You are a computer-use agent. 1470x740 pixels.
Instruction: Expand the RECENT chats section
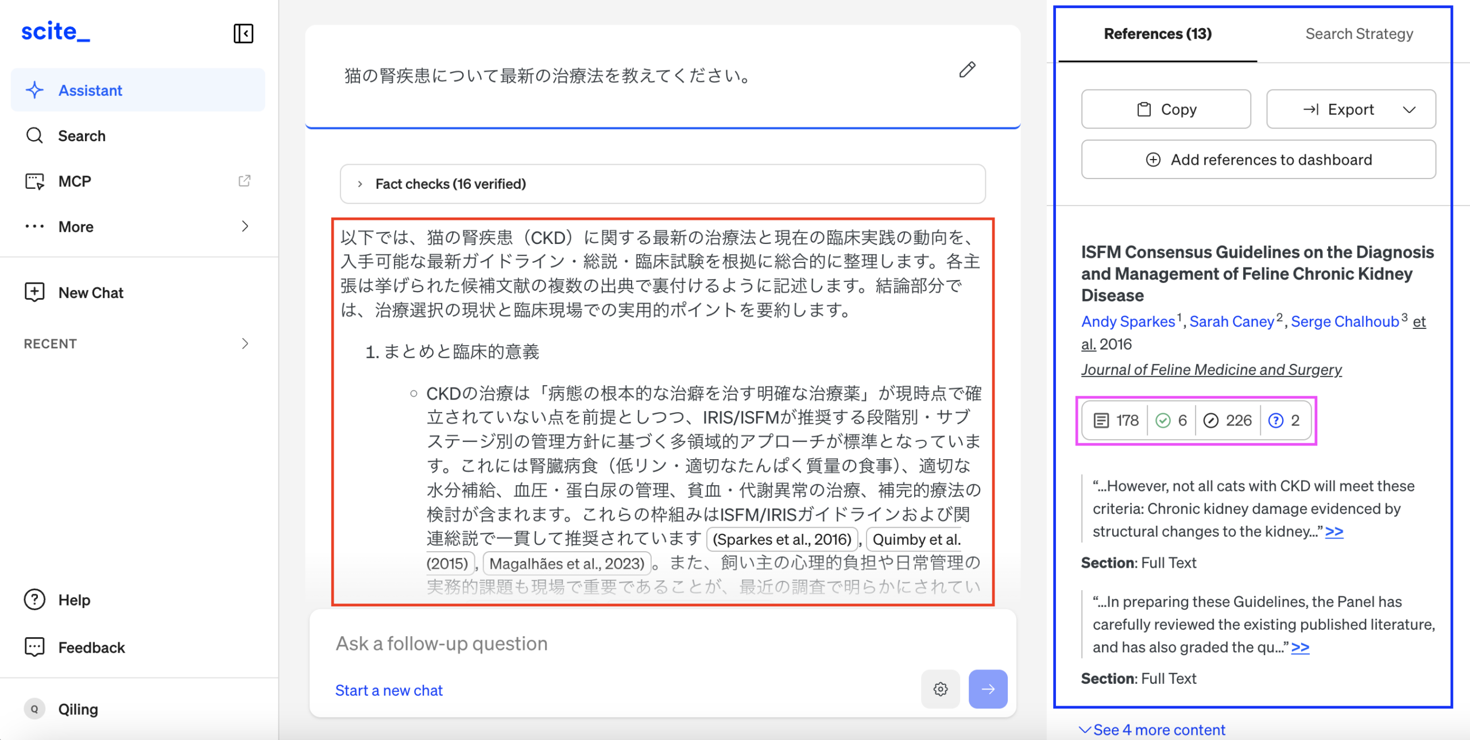pyautogui.click(x=245, y=344)
